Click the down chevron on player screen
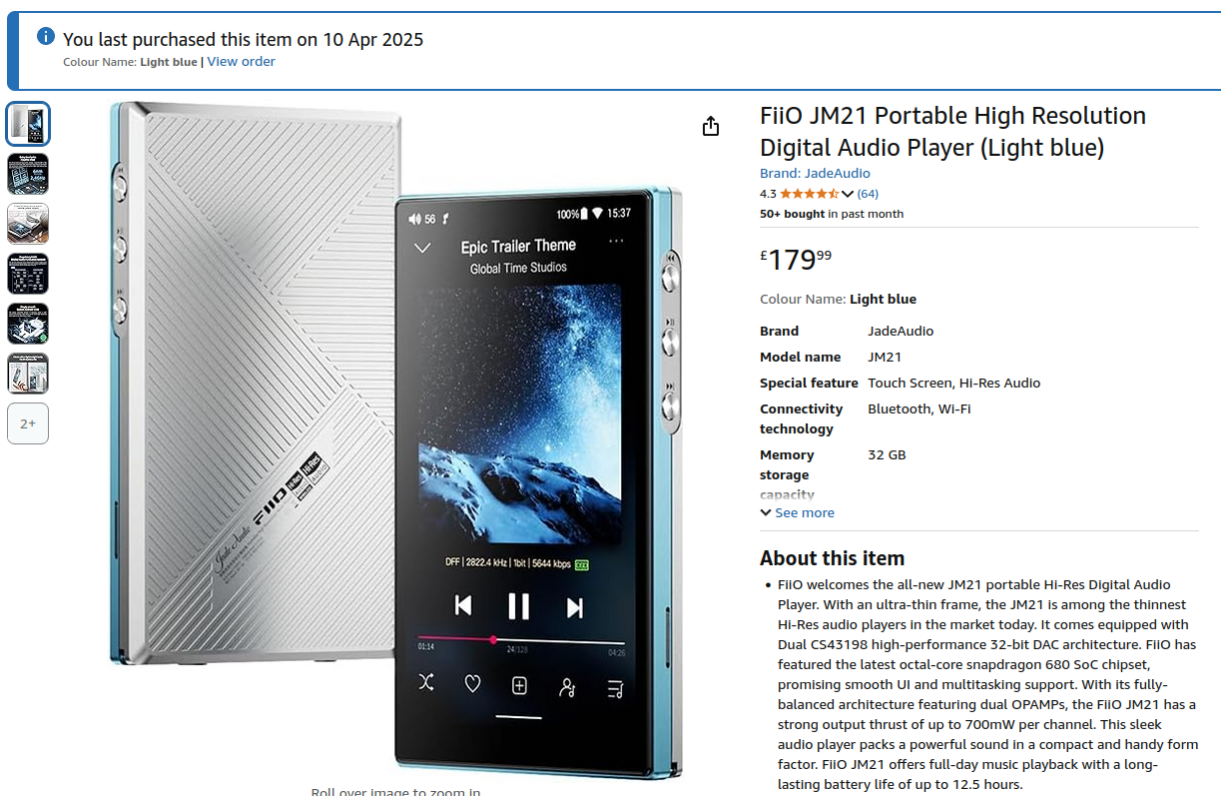This screenshot has height=796, width=1221. [x=422, y=248]
